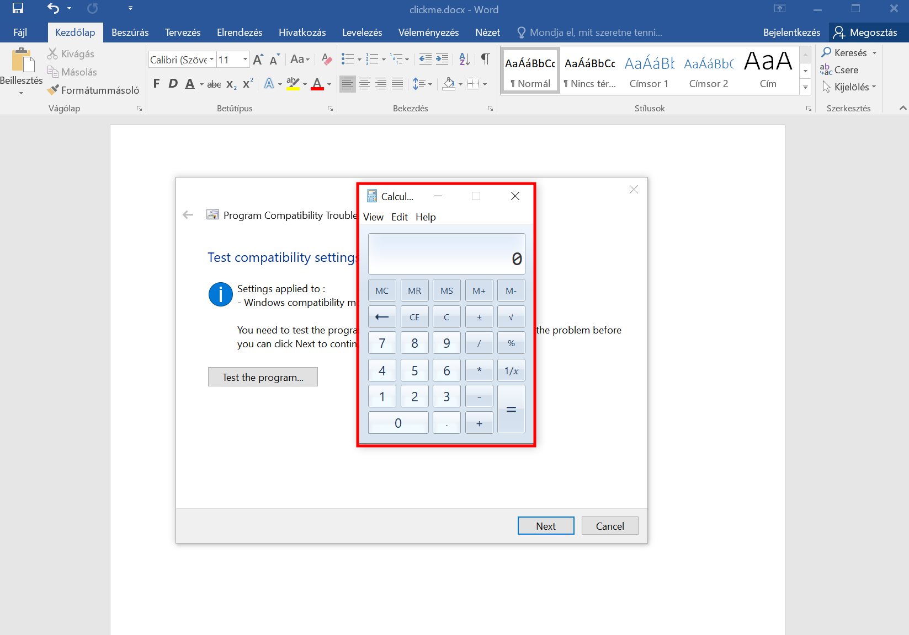This screenshot has width=909, height=635.
Task: Toggle subscript formatting
Action: coord(231,84)
